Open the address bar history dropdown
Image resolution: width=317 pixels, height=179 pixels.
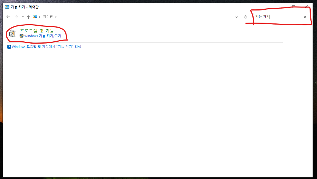pyautogui.click(x=236, y=17)
